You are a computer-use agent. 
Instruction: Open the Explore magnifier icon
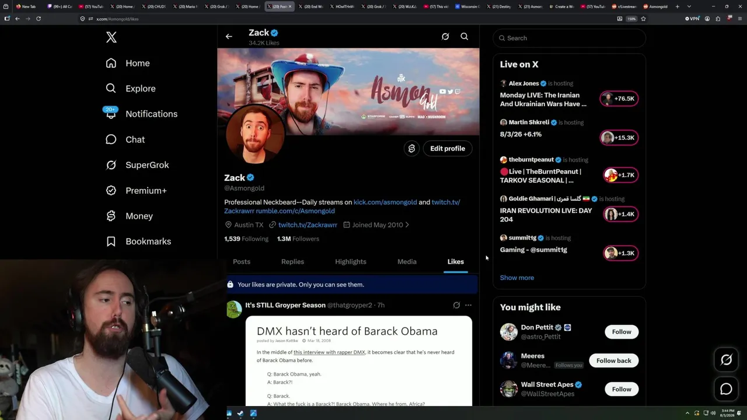point(111,89)
